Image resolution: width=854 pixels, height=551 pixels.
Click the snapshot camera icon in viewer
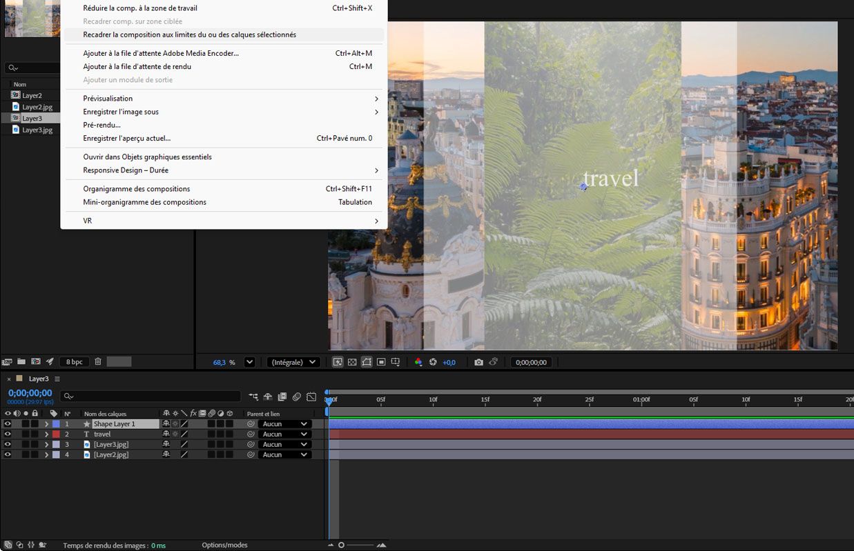478,362
